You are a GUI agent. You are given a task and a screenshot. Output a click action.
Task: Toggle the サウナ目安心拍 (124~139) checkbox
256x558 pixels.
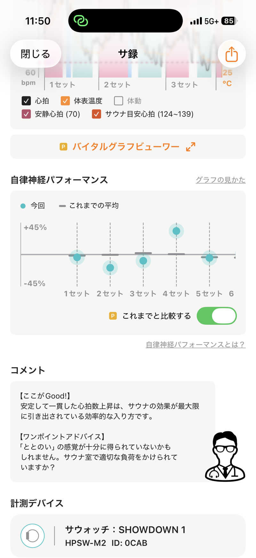[96, 114]
